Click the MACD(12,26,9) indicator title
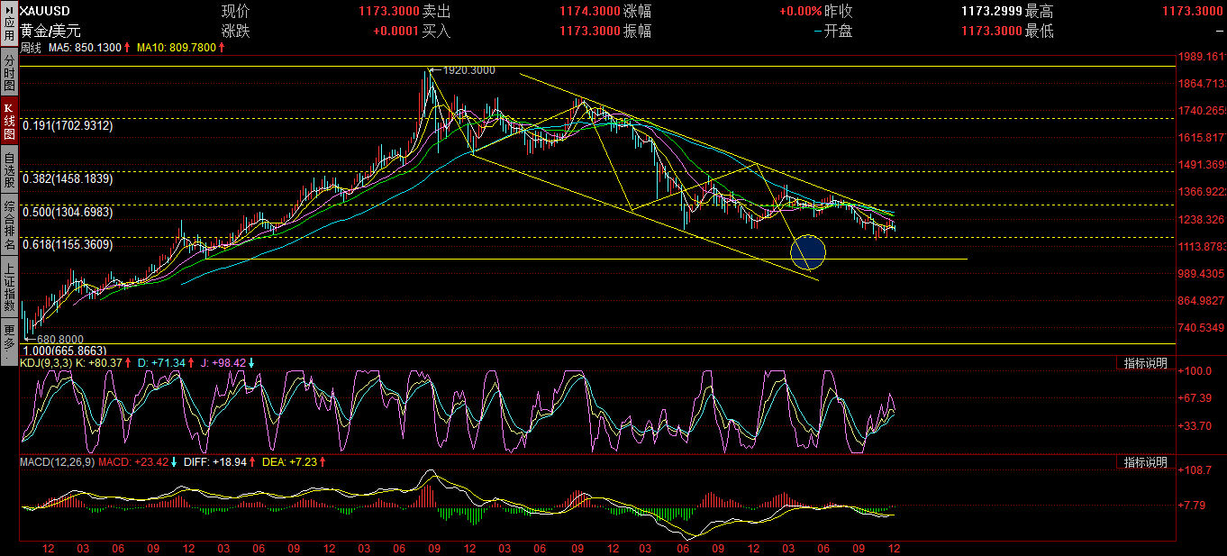 (x=58, y=462)
